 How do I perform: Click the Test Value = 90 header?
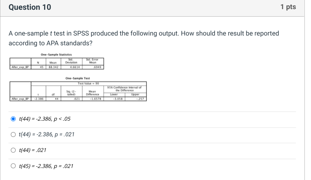point(88,83)
